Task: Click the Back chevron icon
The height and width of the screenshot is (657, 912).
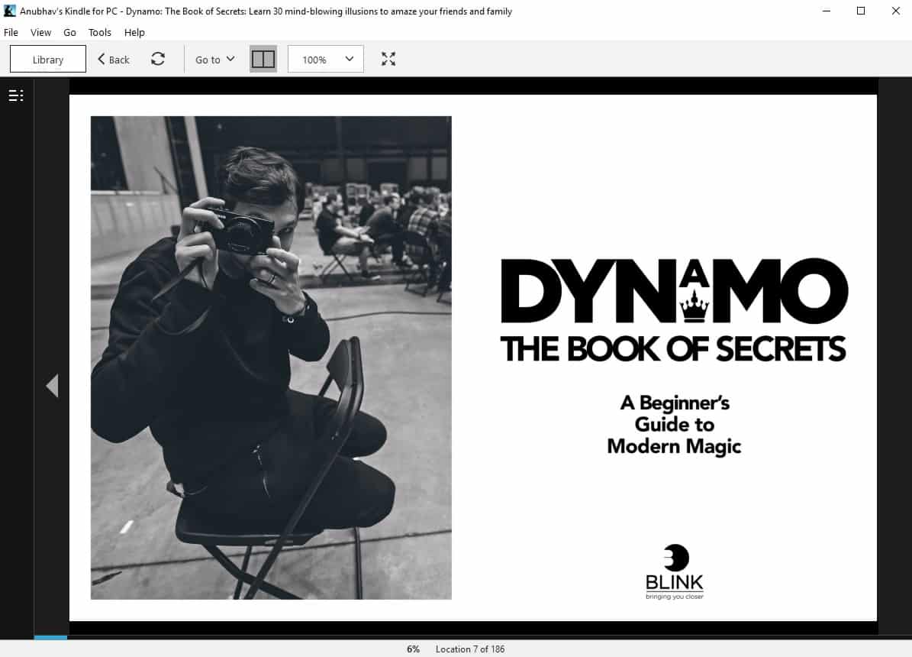Action: pyautogui.click(x=102, y=59)
